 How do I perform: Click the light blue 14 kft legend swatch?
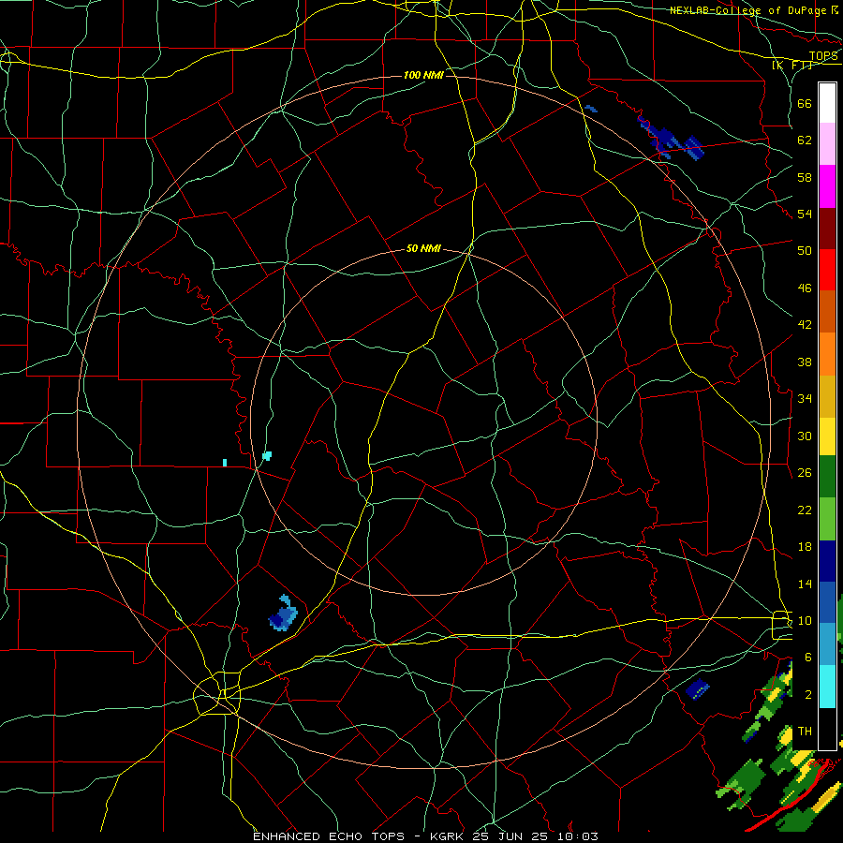(x=827, y=644)
